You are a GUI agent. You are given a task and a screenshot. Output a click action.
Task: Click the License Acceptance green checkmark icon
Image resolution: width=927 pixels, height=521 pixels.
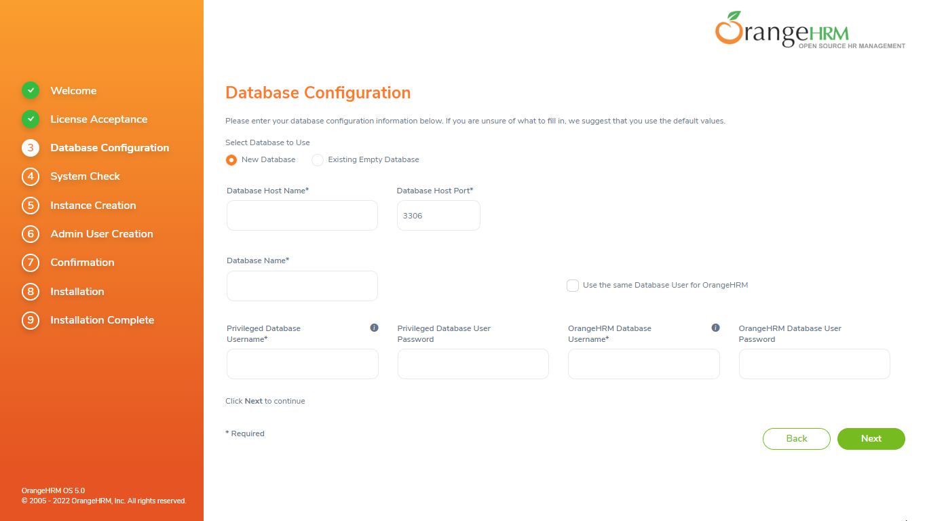tap(31, 119)
